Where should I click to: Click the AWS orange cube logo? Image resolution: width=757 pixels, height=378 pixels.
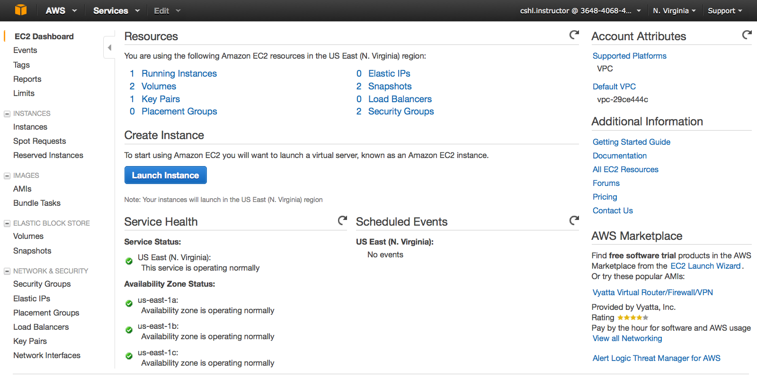[21, 10]
